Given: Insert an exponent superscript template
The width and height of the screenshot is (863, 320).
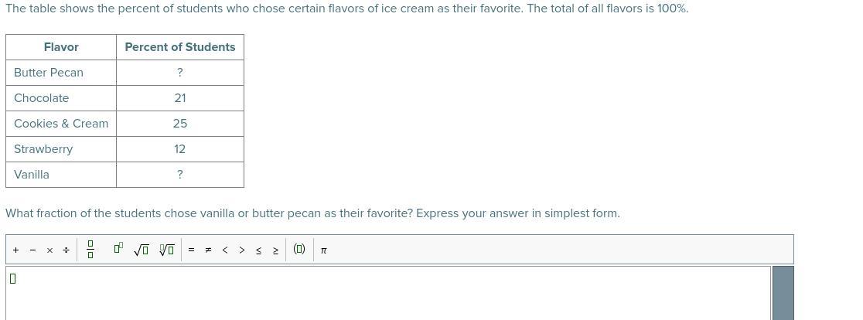Looking at the screenshot, I should coord(118,249).
